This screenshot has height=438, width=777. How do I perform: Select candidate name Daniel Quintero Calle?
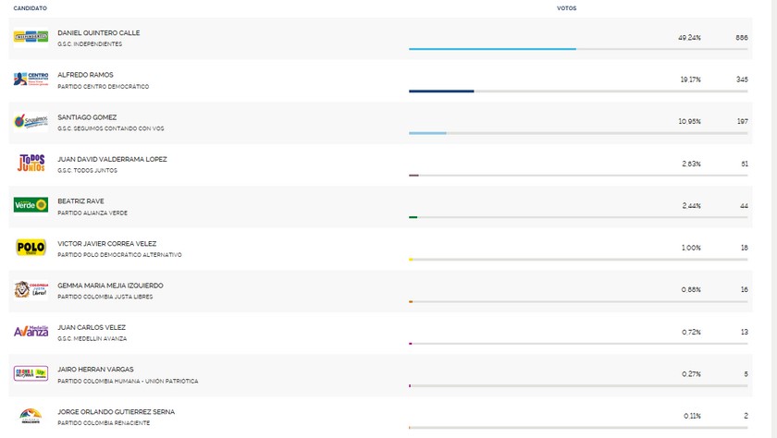[x=99, y=32]
